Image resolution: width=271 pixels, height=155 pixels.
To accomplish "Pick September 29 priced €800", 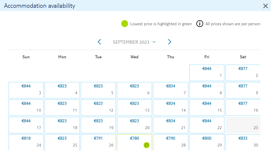I will tap(207, 142).
